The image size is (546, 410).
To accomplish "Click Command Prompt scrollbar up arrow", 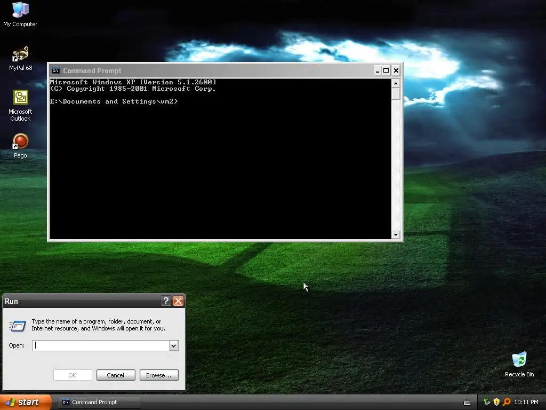I will click(x=396, y=83).
